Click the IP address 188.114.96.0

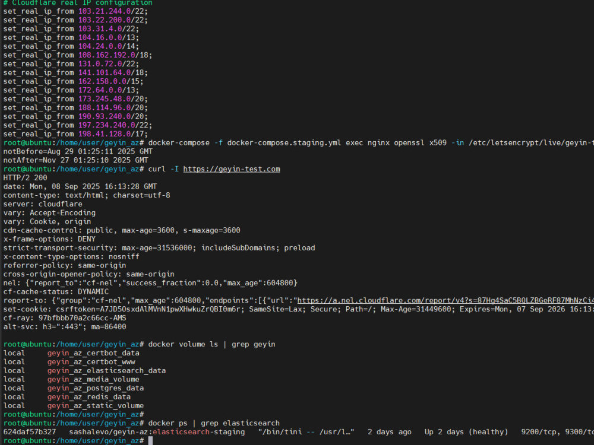[x=105, y=108]
